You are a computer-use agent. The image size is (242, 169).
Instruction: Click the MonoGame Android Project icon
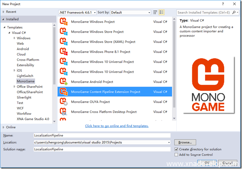64,82
